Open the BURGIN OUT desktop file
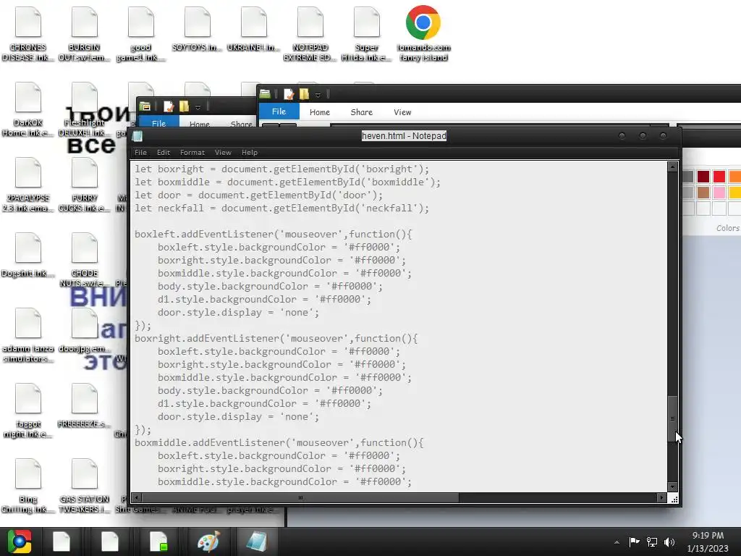 click(x=84, y=33)
